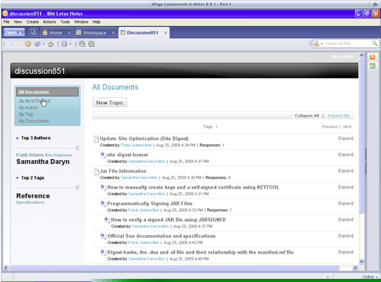Open the Jar File Information topic title

[123, 171]
